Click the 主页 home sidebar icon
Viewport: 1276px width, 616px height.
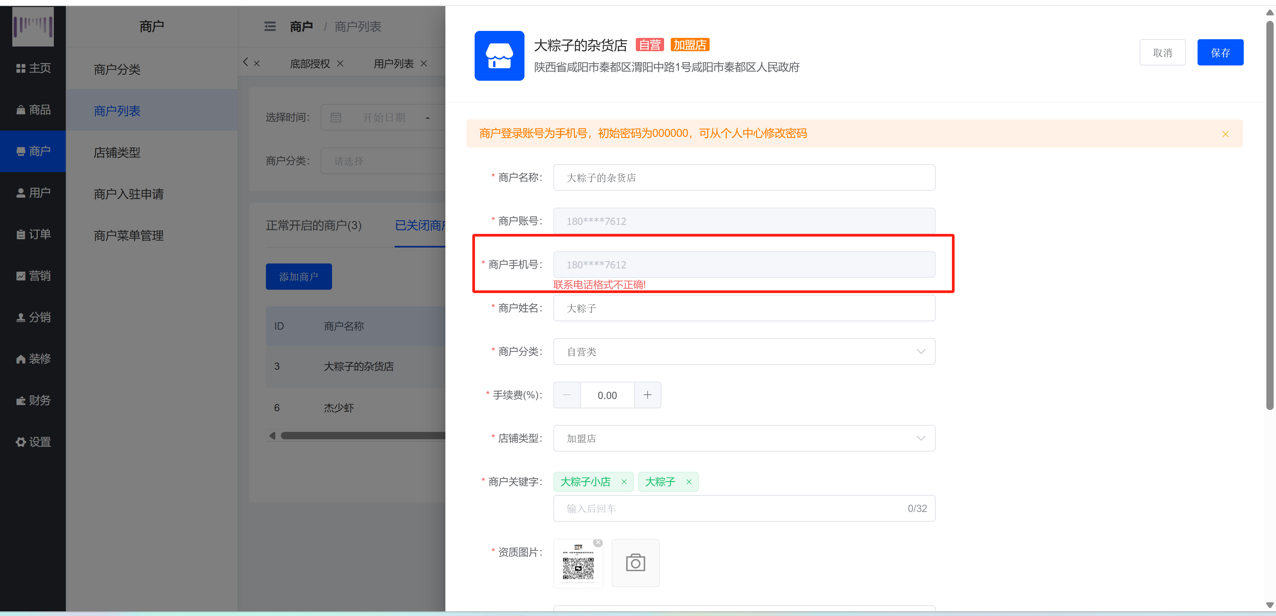[x=20, y=68]
